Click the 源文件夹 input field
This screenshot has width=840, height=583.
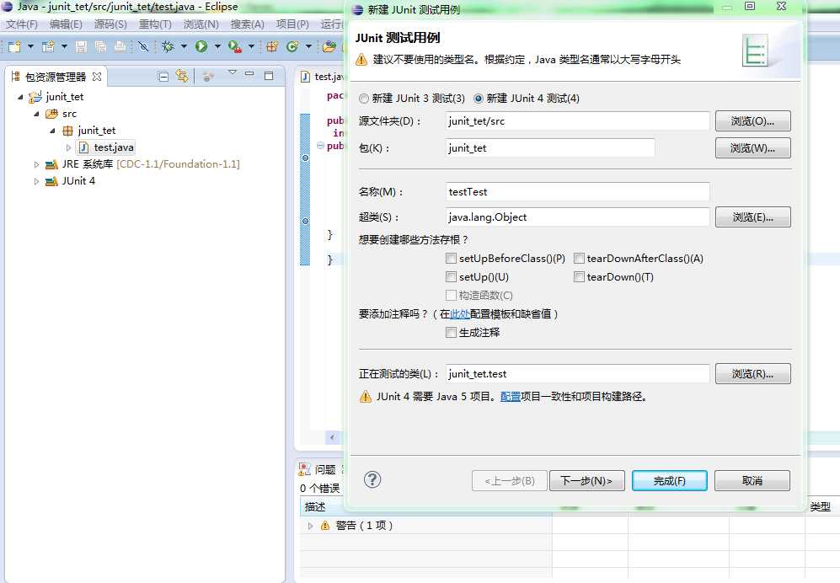coord(577,121)
